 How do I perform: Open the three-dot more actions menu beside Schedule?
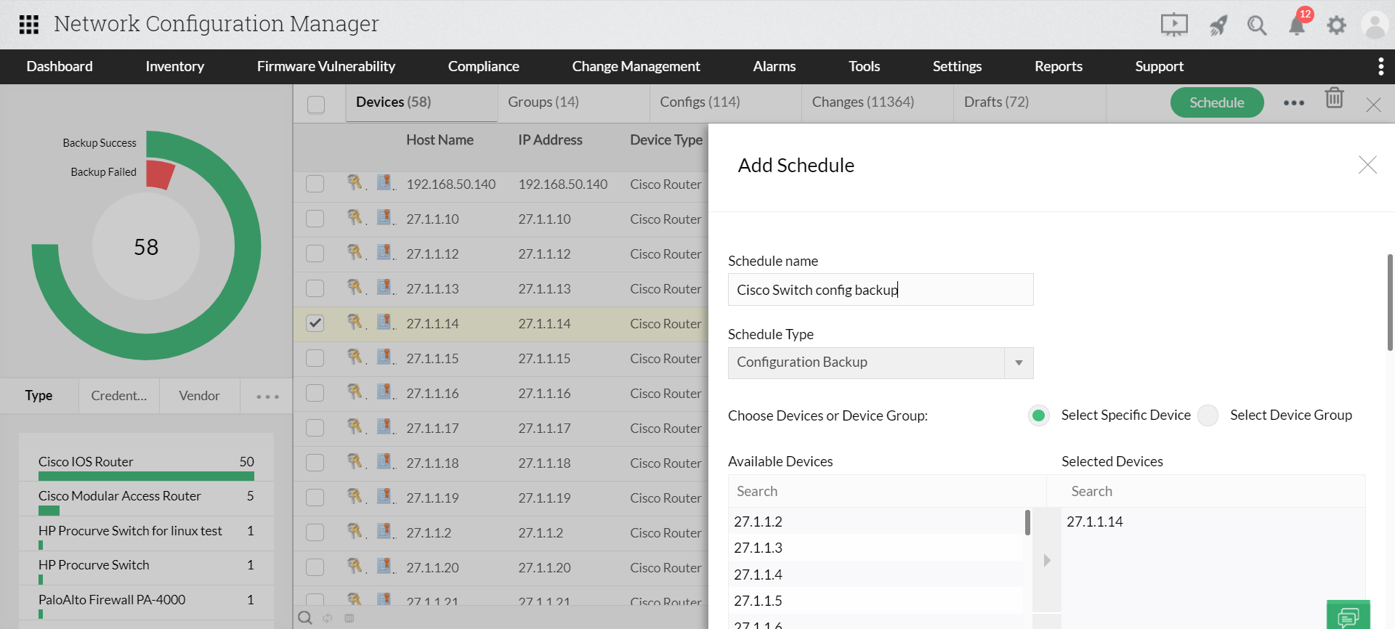point(1293,103)
